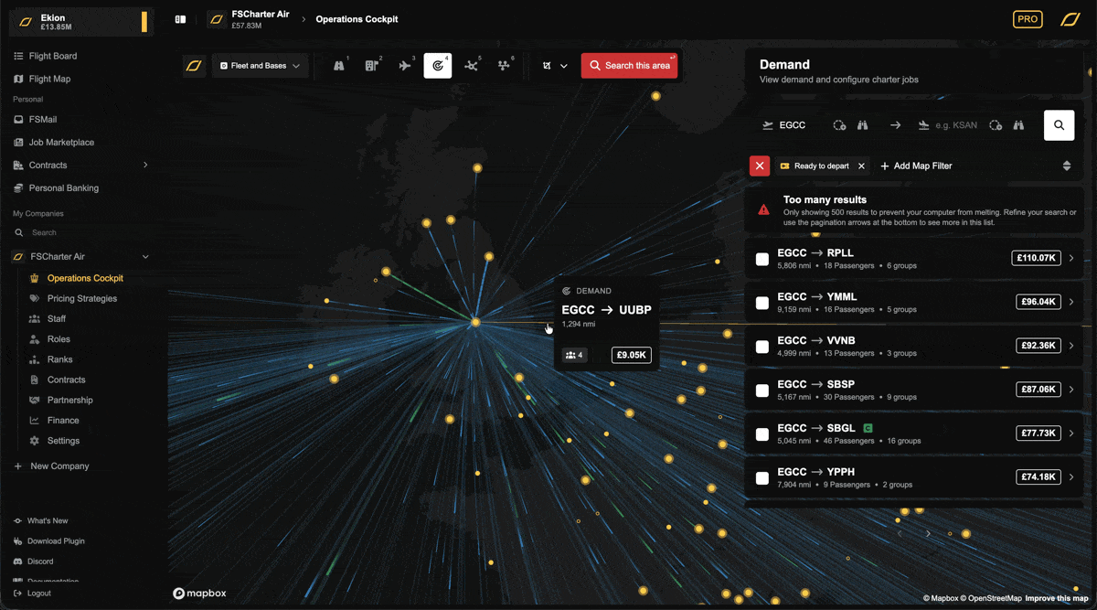Click the binoculars icon in the map toolbar

pyautogui.click(x=339, y=66)
